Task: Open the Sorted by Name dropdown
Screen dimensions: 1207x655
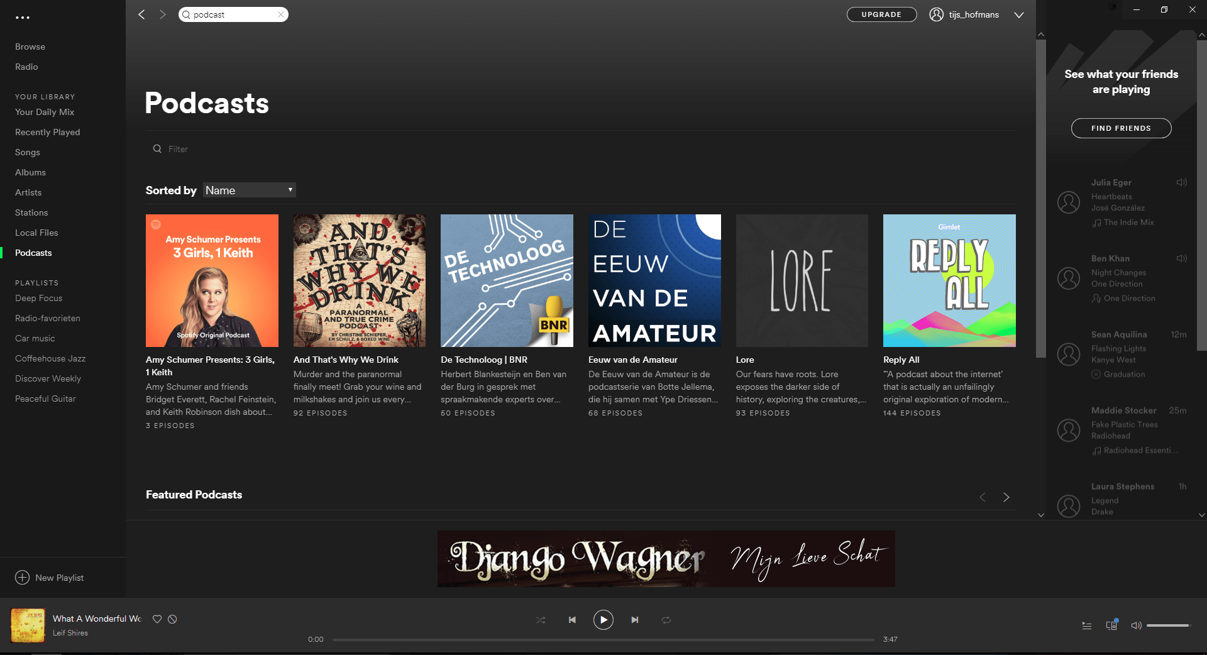Action: (250, 190)
